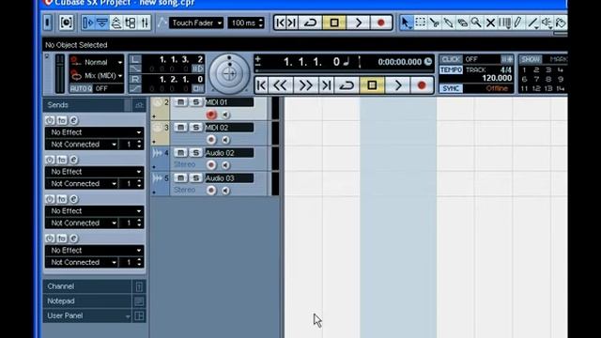The width and height of the screenshot is (601, 338).
Task: Select the Mute X tool
Action: pos(490,23)
